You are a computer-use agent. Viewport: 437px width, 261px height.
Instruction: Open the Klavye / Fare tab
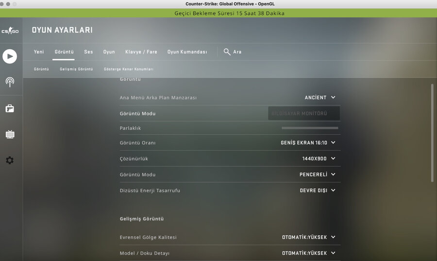141,52
